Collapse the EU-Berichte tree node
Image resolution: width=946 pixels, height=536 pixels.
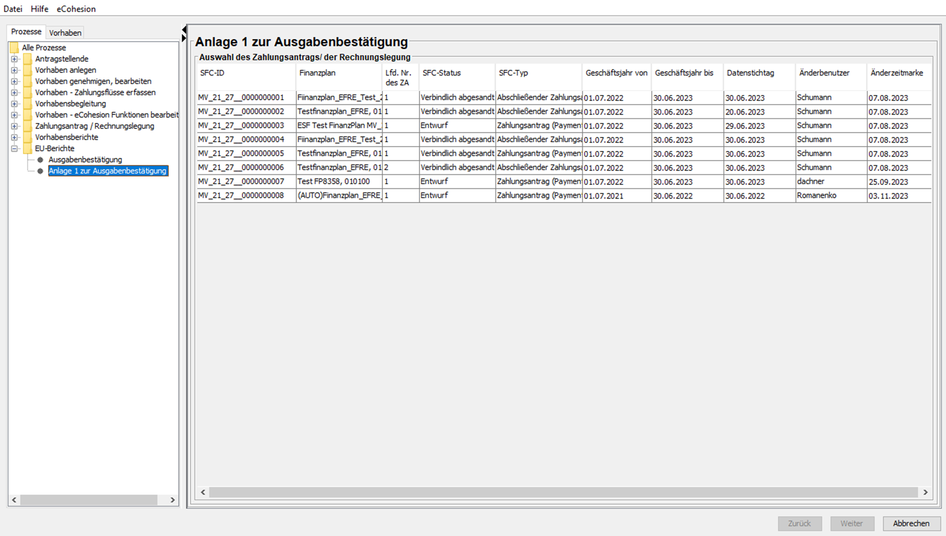14,149
